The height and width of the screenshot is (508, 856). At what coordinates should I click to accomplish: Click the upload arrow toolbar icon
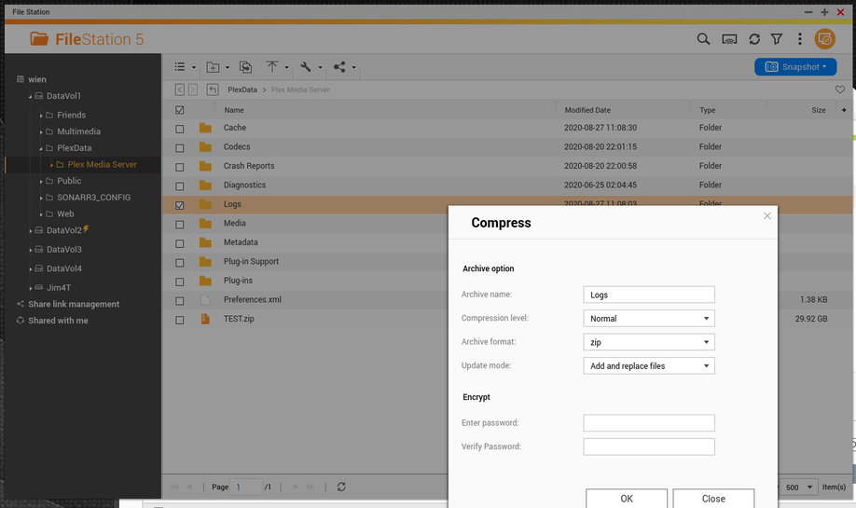tap(272, 67)
